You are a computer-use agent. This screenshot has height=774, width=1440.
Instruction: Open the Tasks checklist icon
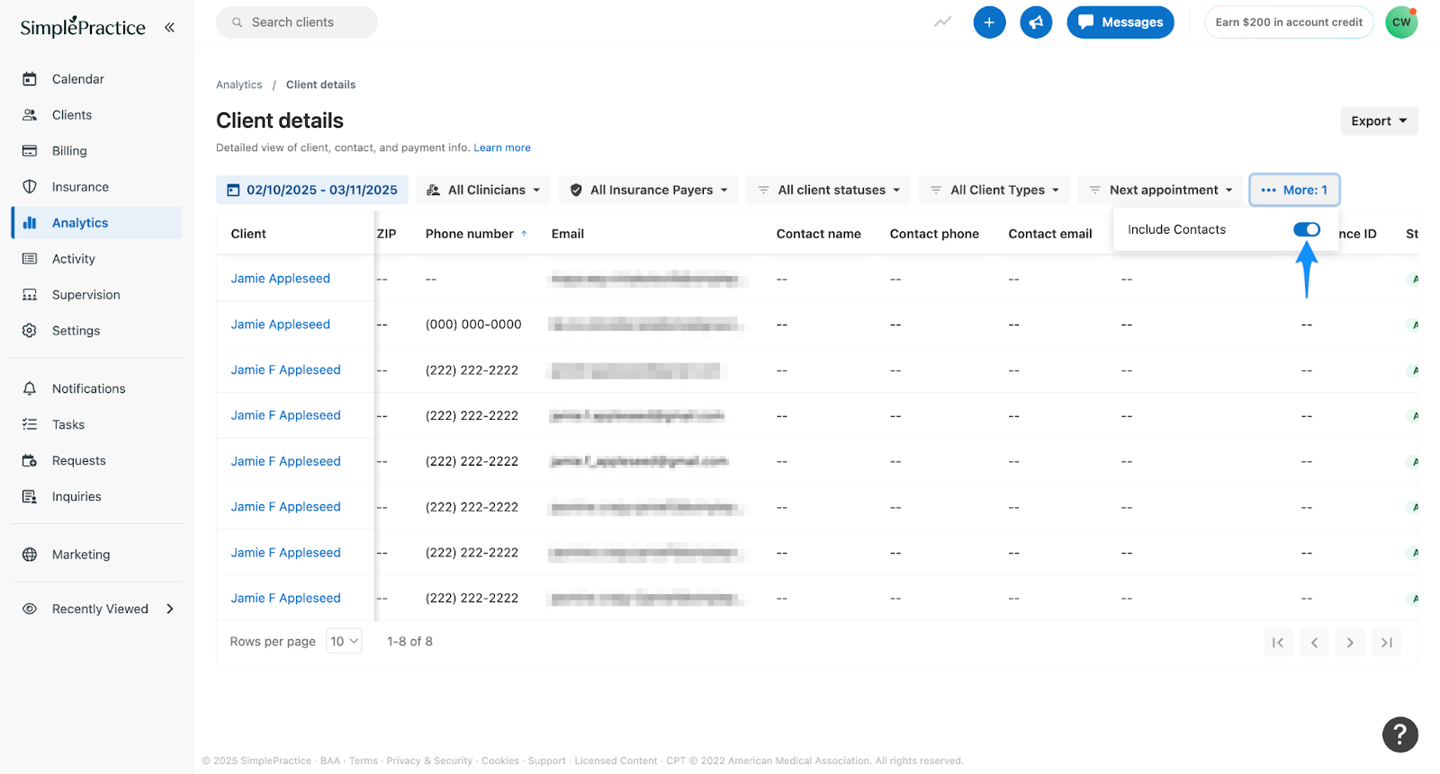[x=30, y=424]
